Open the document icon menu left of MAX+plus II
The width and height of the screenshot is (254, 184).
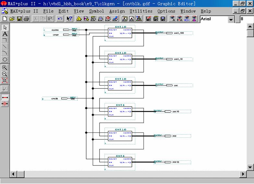pos(5,11)
